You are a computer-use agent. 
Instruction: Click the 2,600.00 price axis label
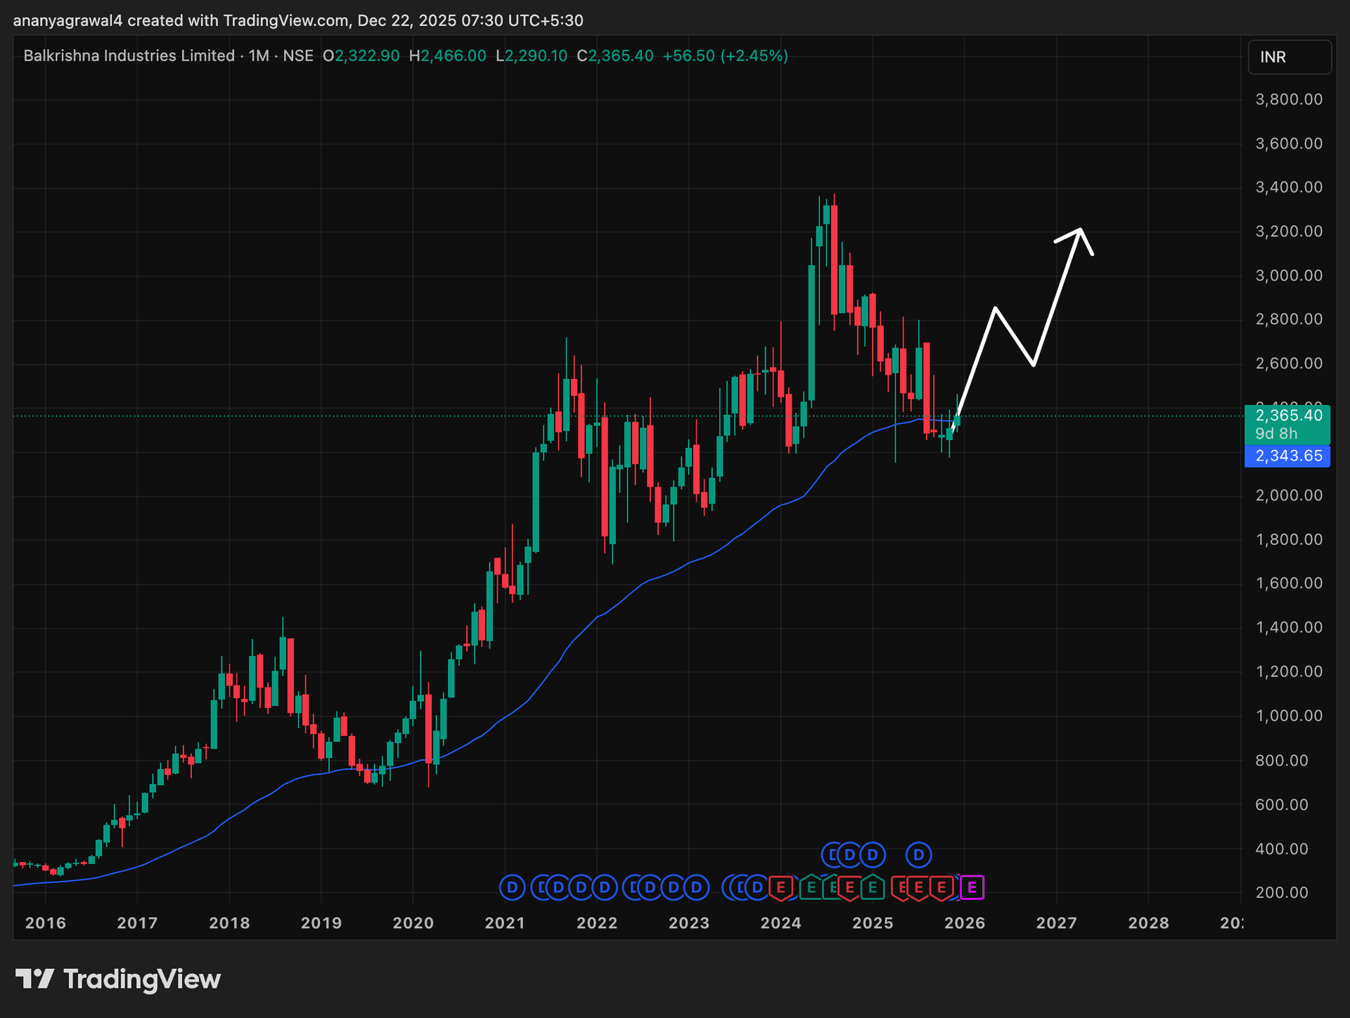coord(1289,363)
